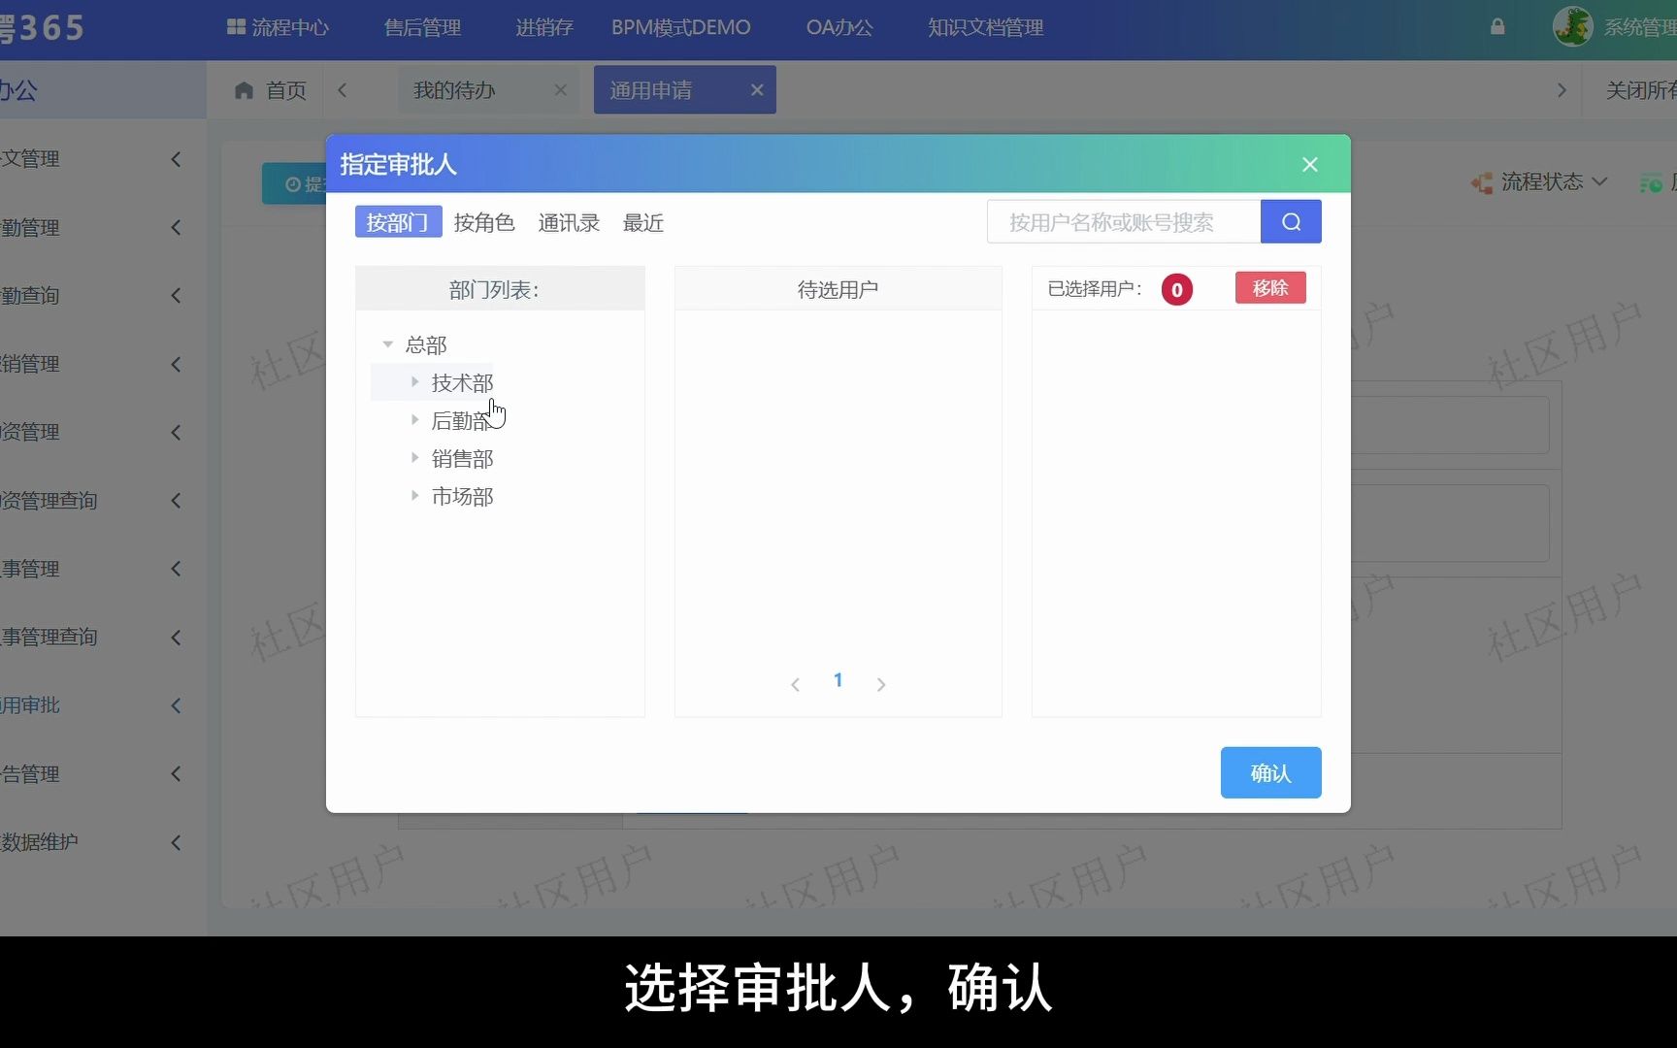The image size is (1677, 1048).
Task: Switch to the 我的待办 tab
Action: tap(452, 89)
